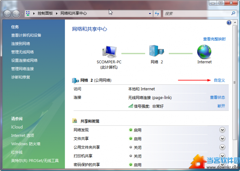The image size is (240, 171).
Task: Open 查看计算机和设备 task link
Action: (x=26, y=35)
